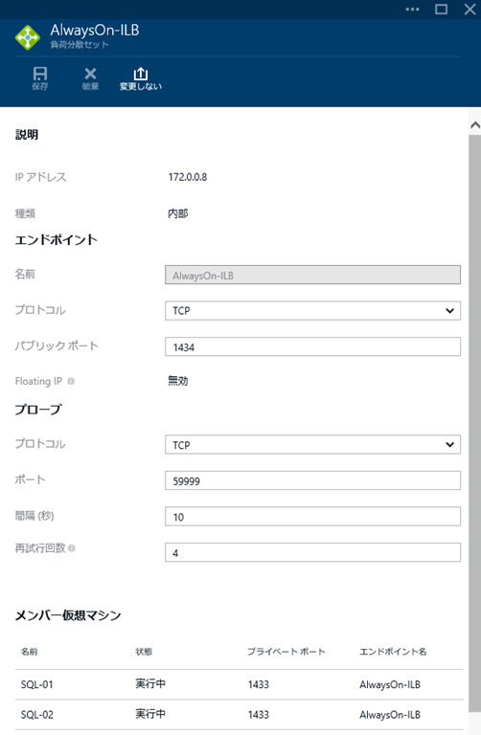Click the 変更しない upload icon
481x735 pixels.
[140, 74]
